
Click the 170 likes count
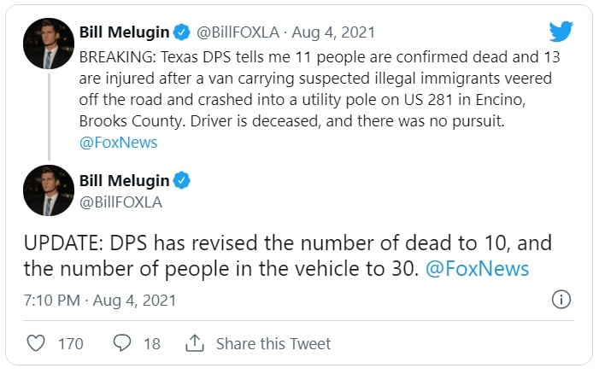tap(70, 343)
